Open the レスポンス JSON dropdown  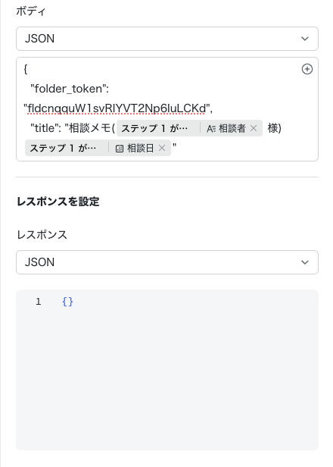pos(167,262)
